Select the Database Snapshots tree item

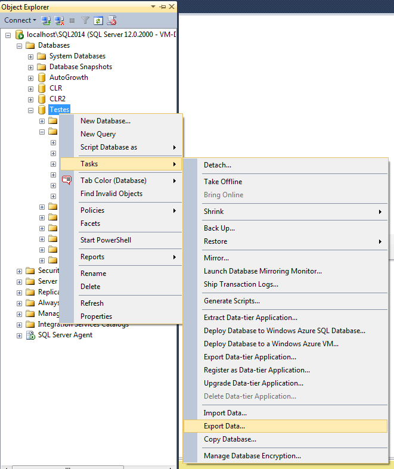tap(80, 67)
